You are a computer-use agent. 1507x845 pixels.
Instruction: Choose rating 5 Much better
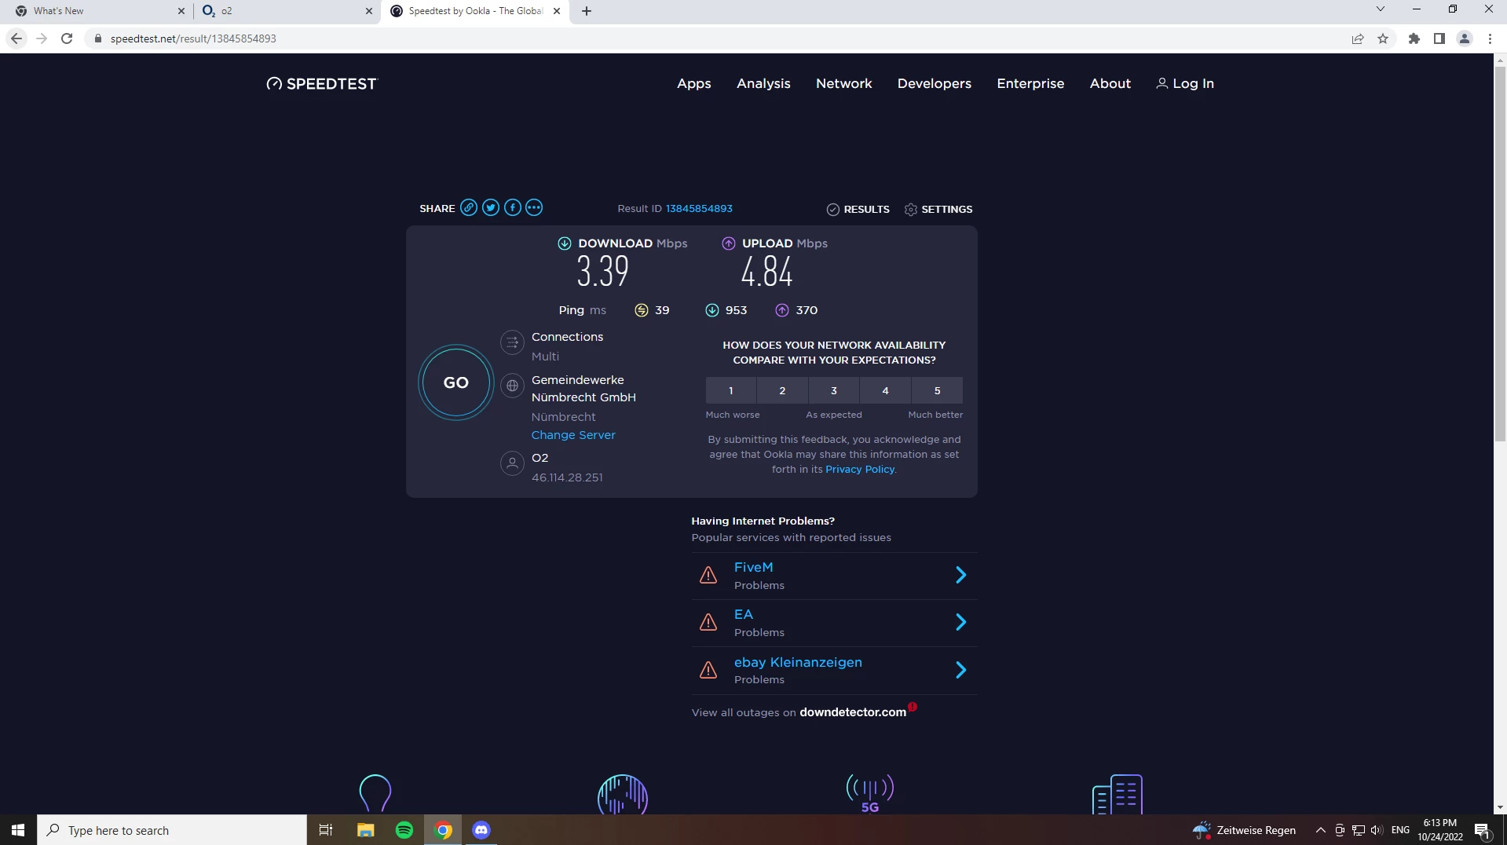[x=936, y=391]
